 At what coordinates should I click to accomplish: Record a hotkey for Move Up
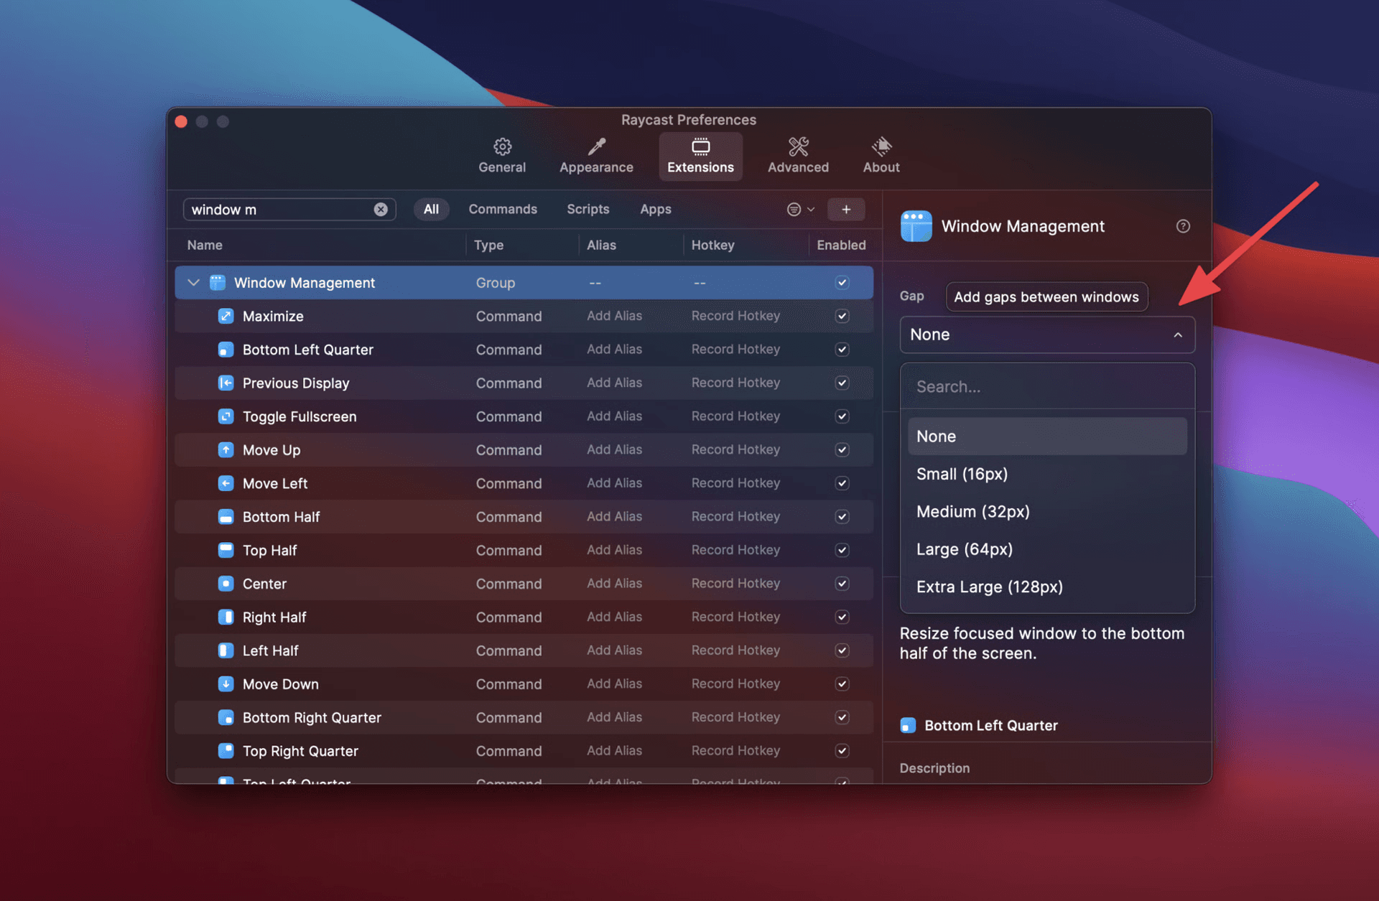click(735, 449)
